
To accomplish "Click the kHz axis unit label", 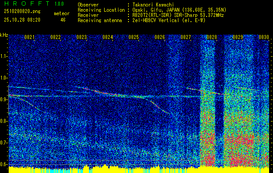I will tap(4, 35).
